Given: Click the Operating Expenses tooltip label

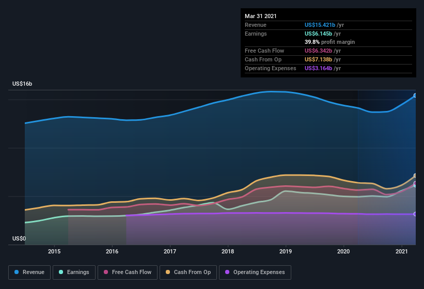Looking at the screenshot, I should [x=271, y=68].
